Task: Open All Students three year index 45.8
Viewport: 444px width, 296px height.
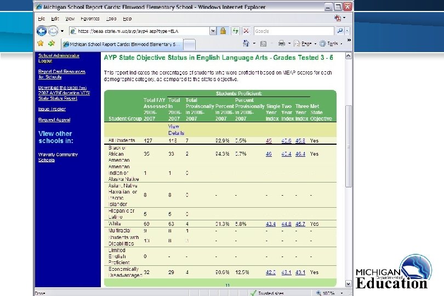Action: 300,140
